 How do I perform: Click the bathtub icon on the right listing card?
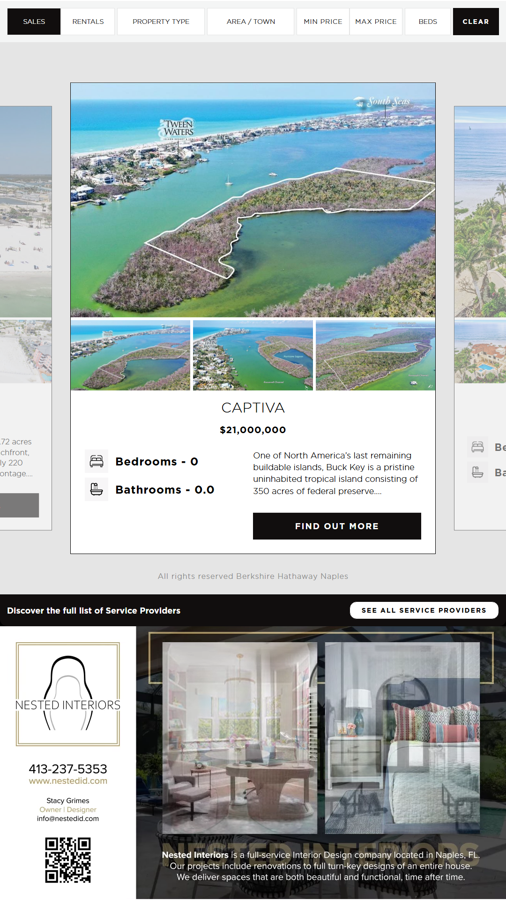click(x=477, y=472)
